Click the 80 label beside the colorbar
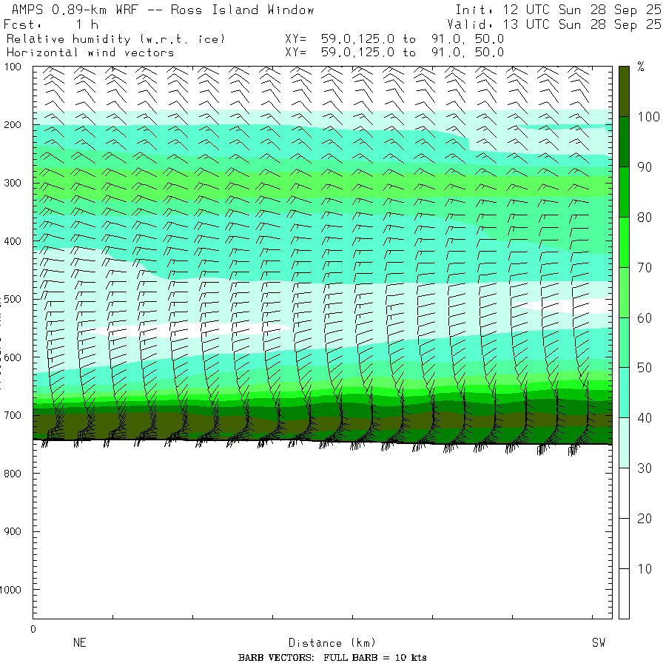This screenshot has width=666, height=666. (645, 218)
